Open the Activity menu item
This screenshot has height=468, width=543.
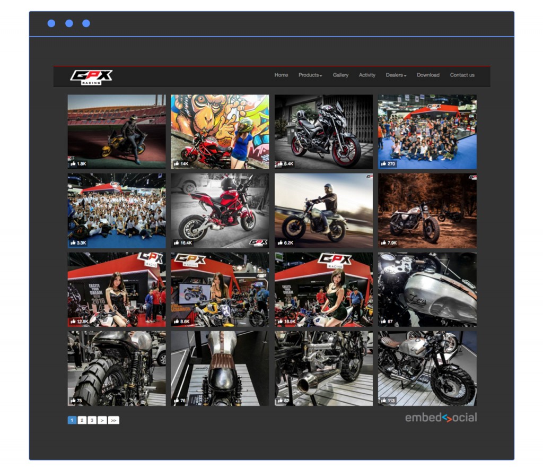[367, 75]
